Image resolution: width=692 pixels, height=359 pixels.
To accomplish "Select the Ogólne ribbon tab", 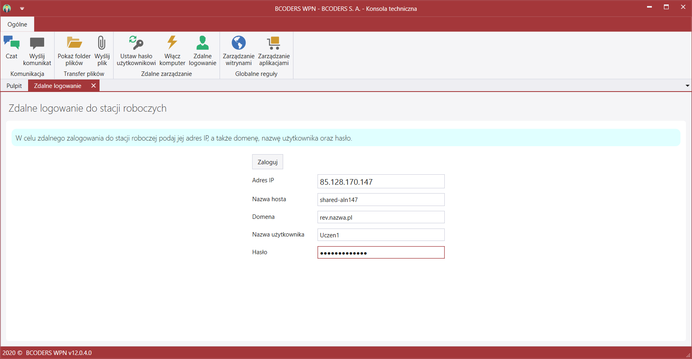I will (17, 24).
